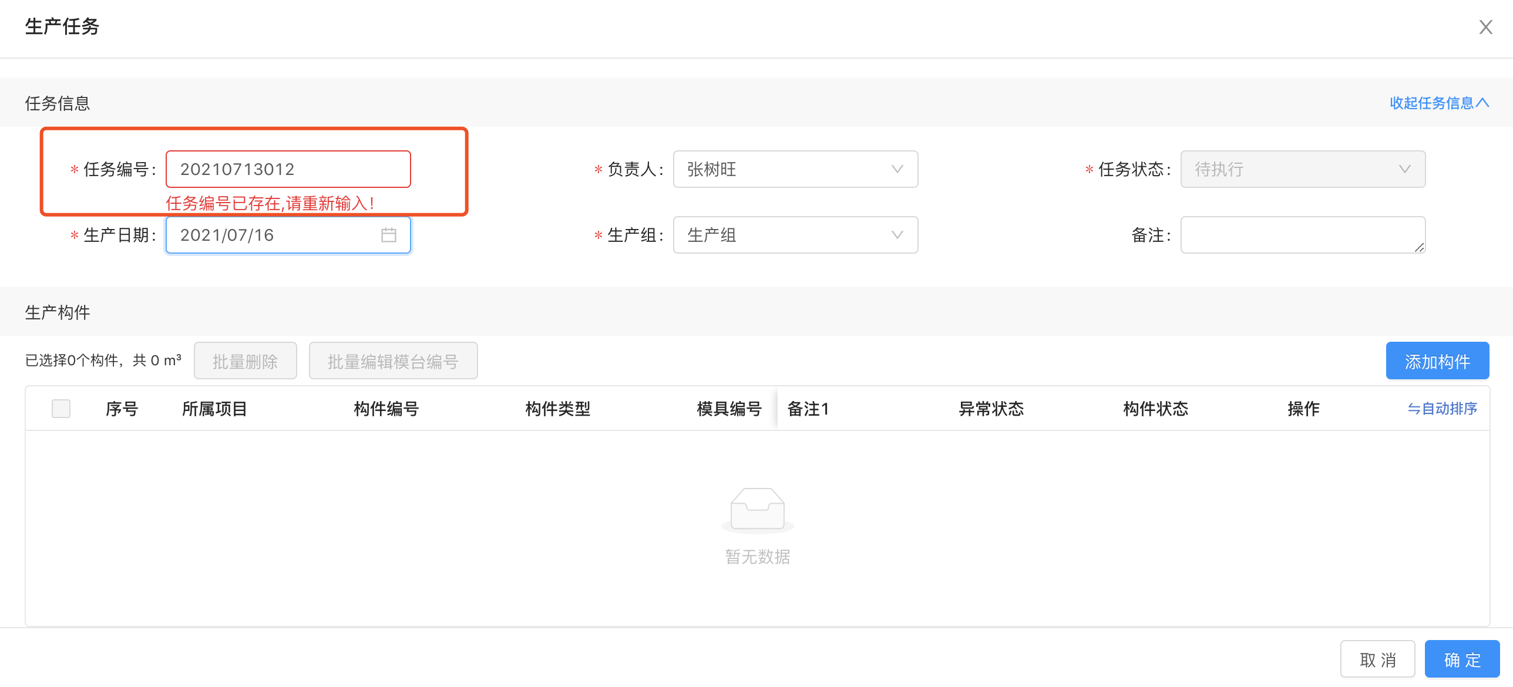The image size is (1513, 687).
Task: Click the 异常状态 column header
Action: 991,409
